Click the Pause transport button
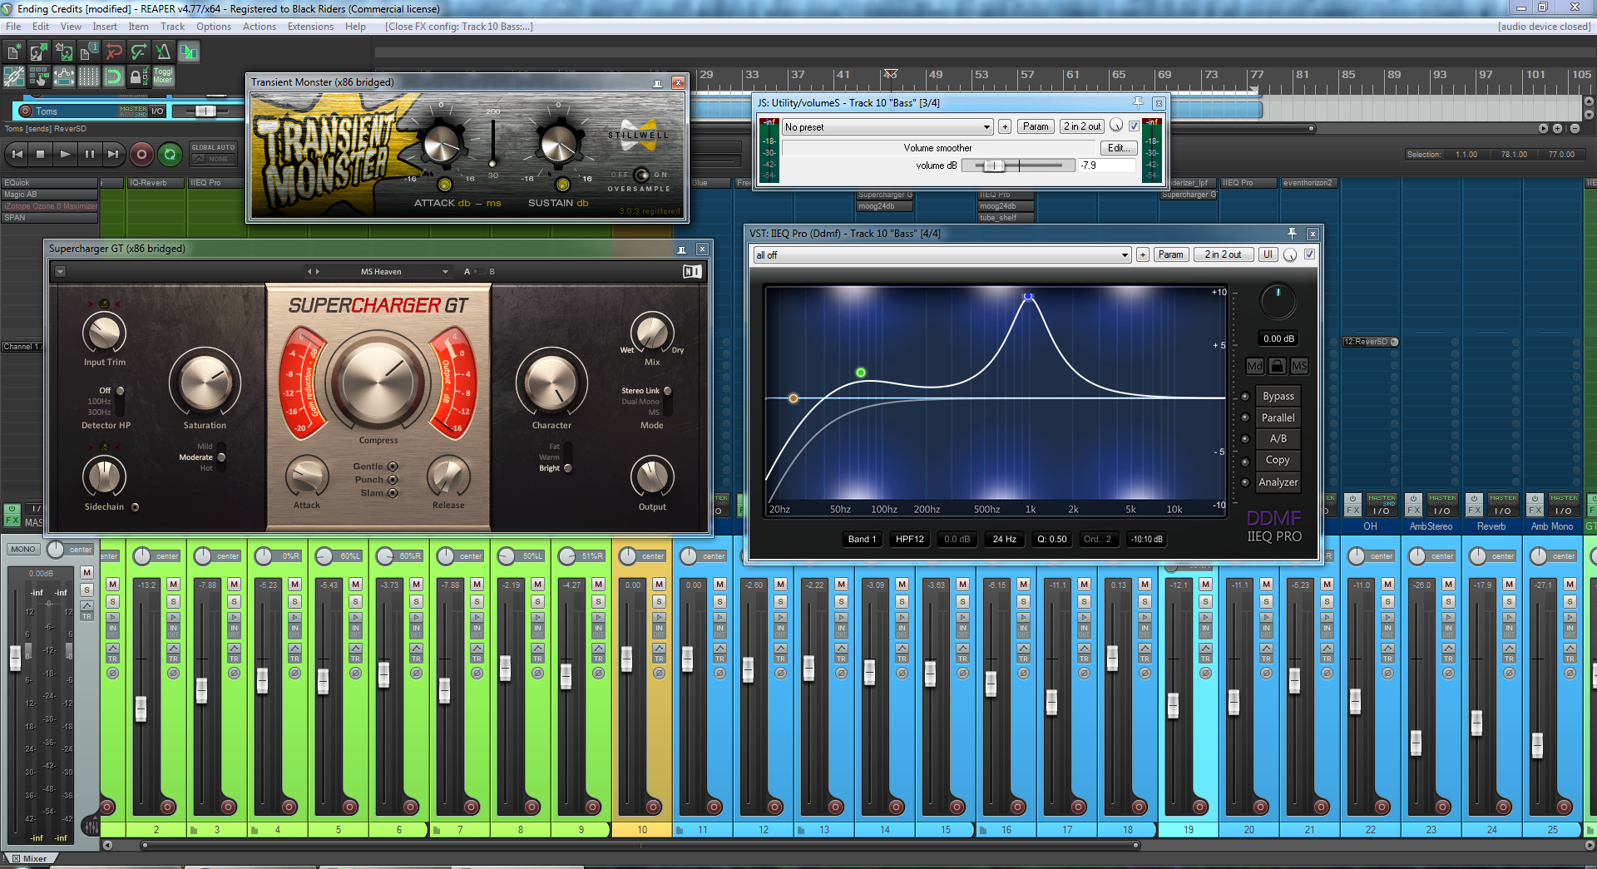The image size is (1597, 869). point(89,154)
